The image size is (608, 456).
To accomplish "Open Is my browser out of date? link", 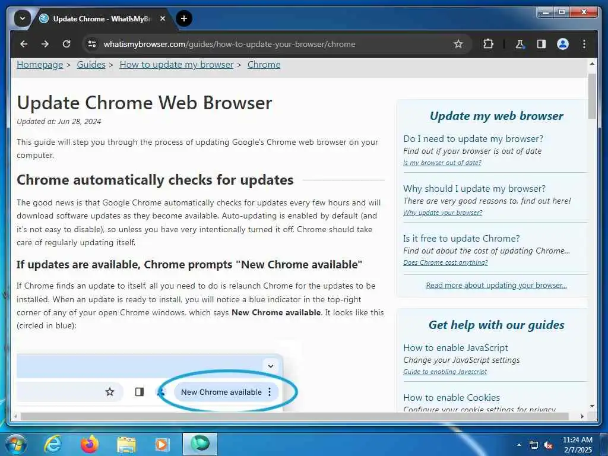I will (442, 163).
